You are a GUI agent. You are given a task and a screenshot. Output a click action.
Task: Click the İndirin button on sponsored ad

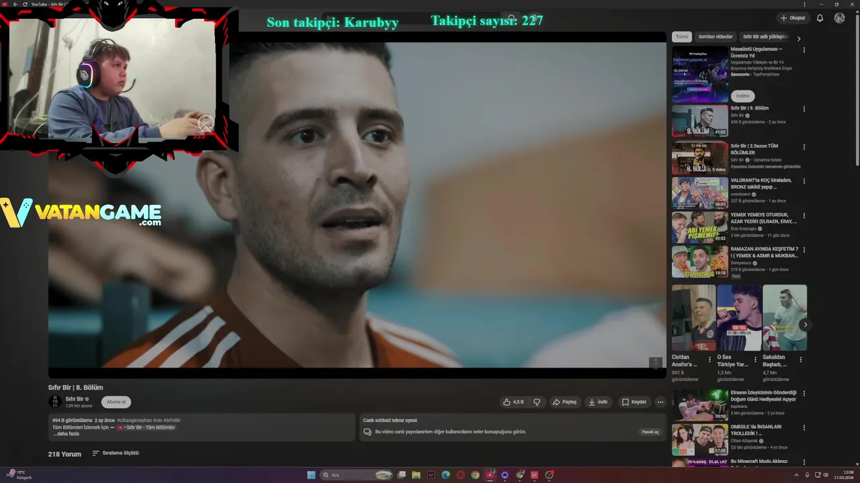click(x=742, y=96)
